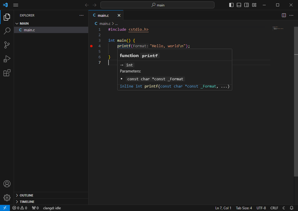Image resolution: width=298 pixels, height=211 pixels.
Task: Go forward with the right arrow
Action: click(95, 5)
